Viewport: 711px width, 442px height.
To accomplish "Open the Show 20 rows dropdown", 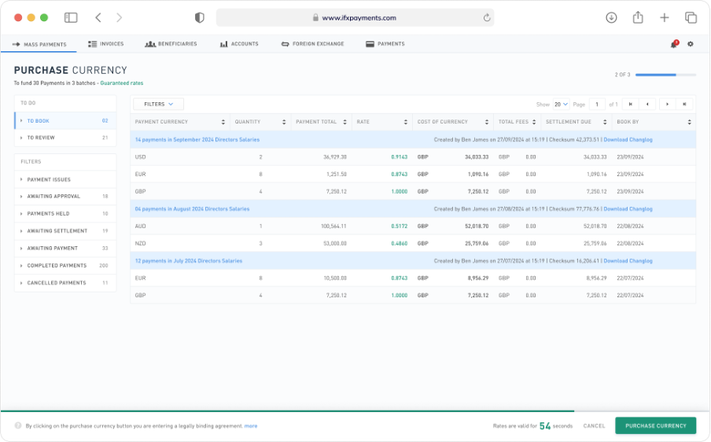I will (561, 105).
